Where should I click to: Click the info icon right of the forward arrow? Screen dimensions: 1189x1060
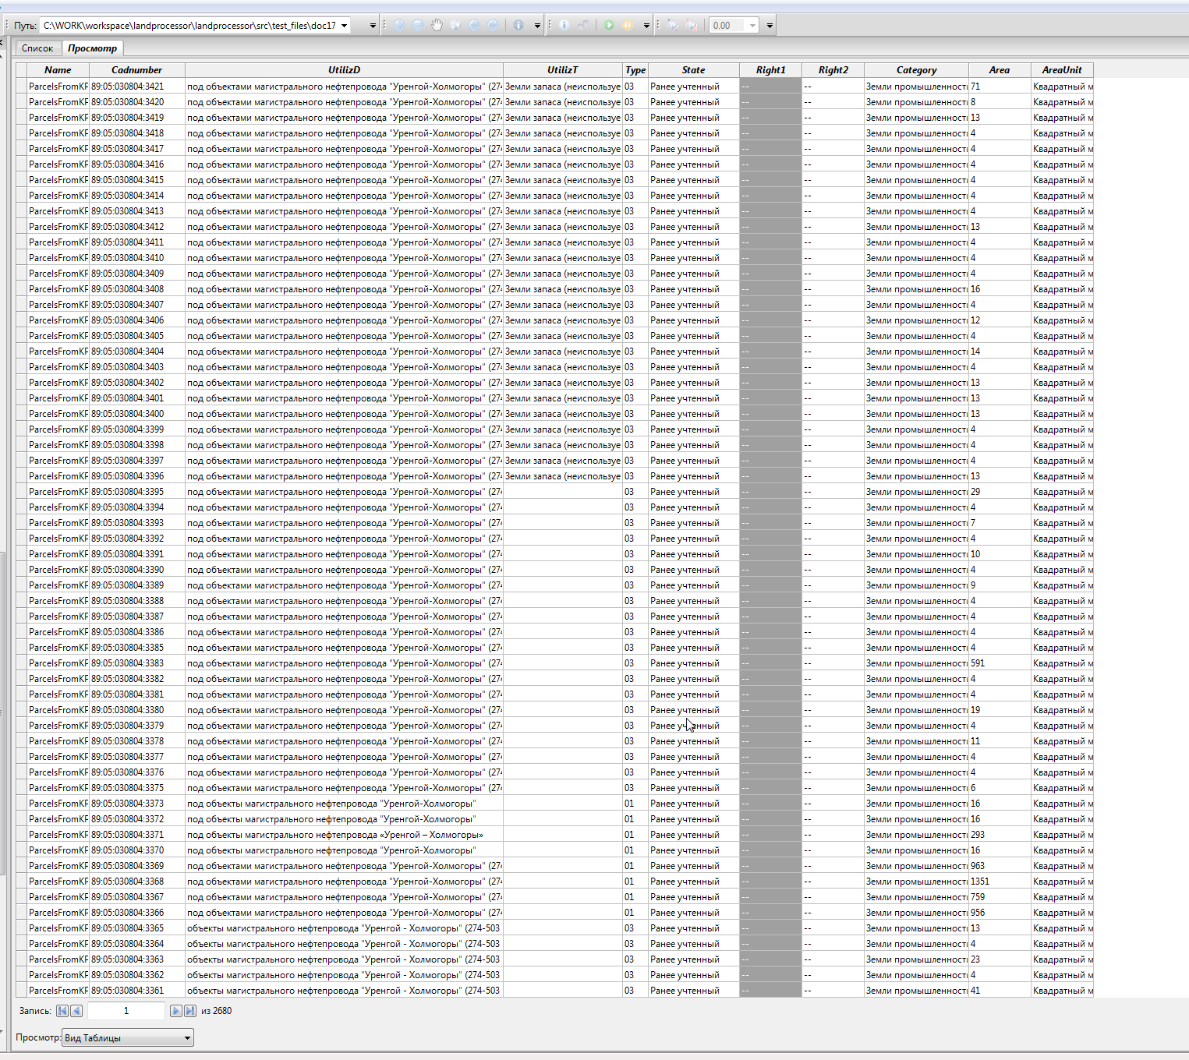518,25
